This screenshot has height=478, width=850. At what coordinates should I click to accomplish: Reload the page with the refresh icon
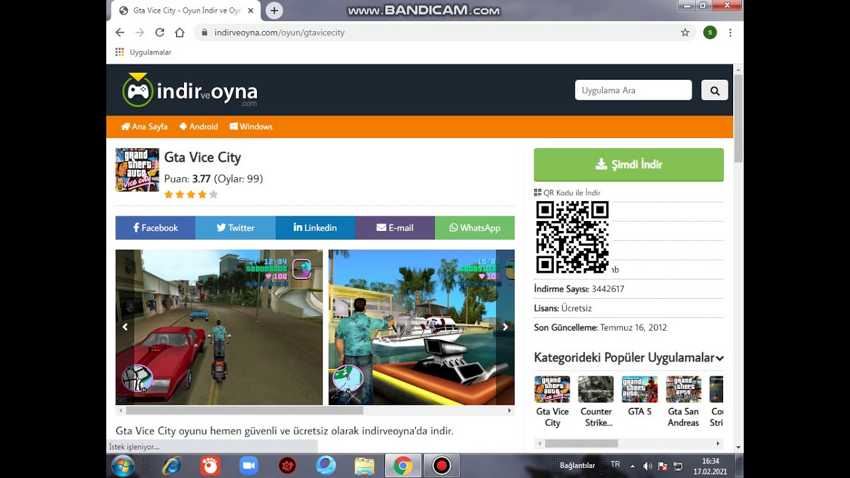pos(159,33)
